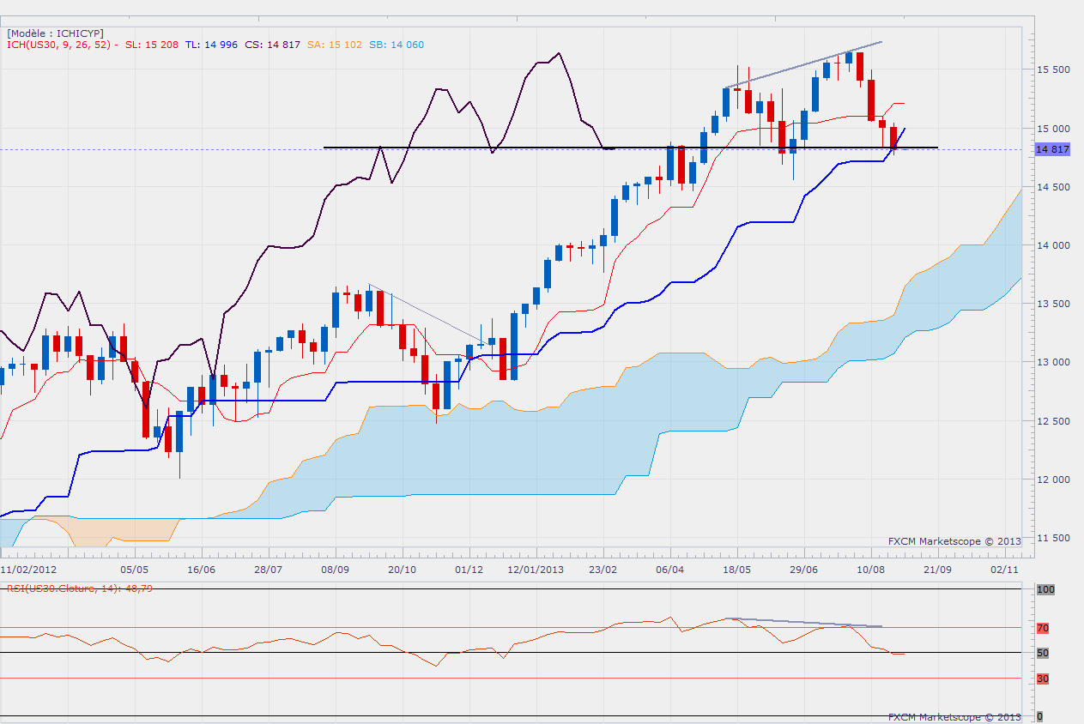Click the 28/07 date axis label

pos(269,569)
